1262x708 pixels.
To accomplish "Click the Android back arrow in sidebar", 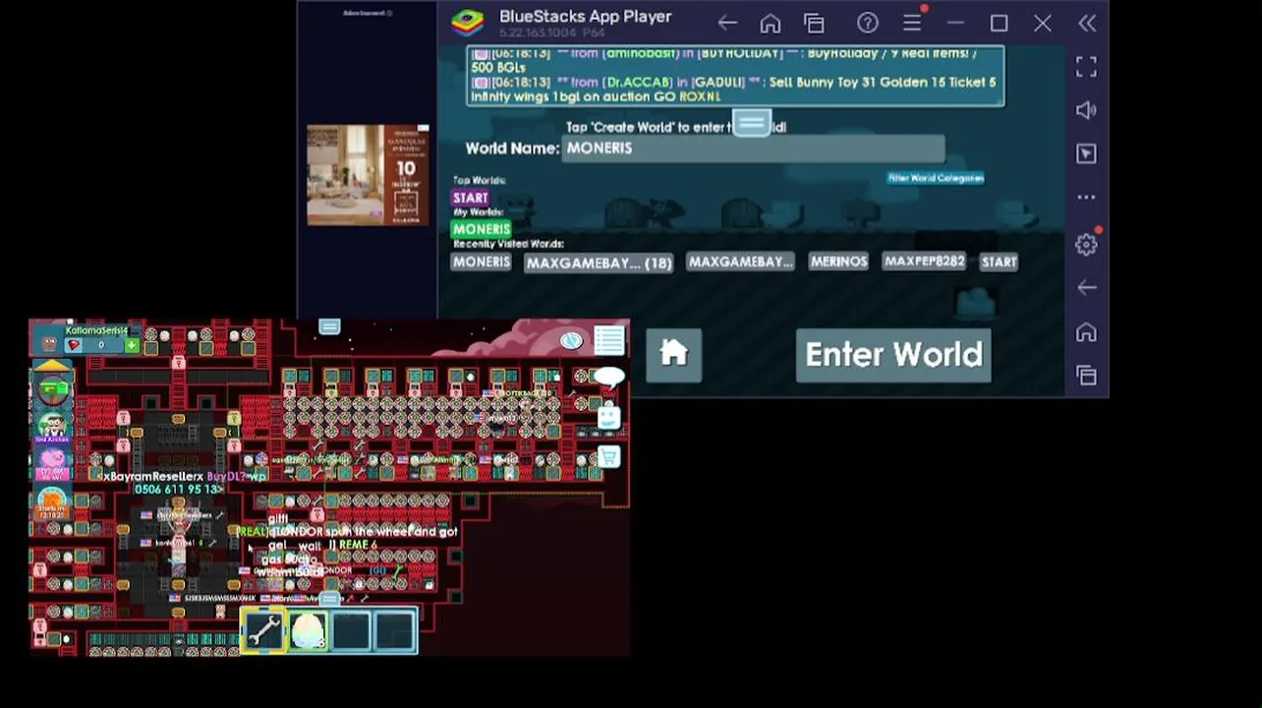I will (x=1086, y=287).
